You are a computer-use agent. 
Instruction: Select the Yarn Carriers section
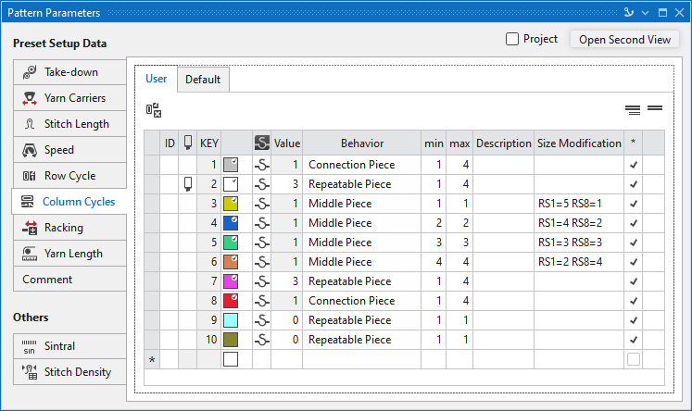point(69,98)
